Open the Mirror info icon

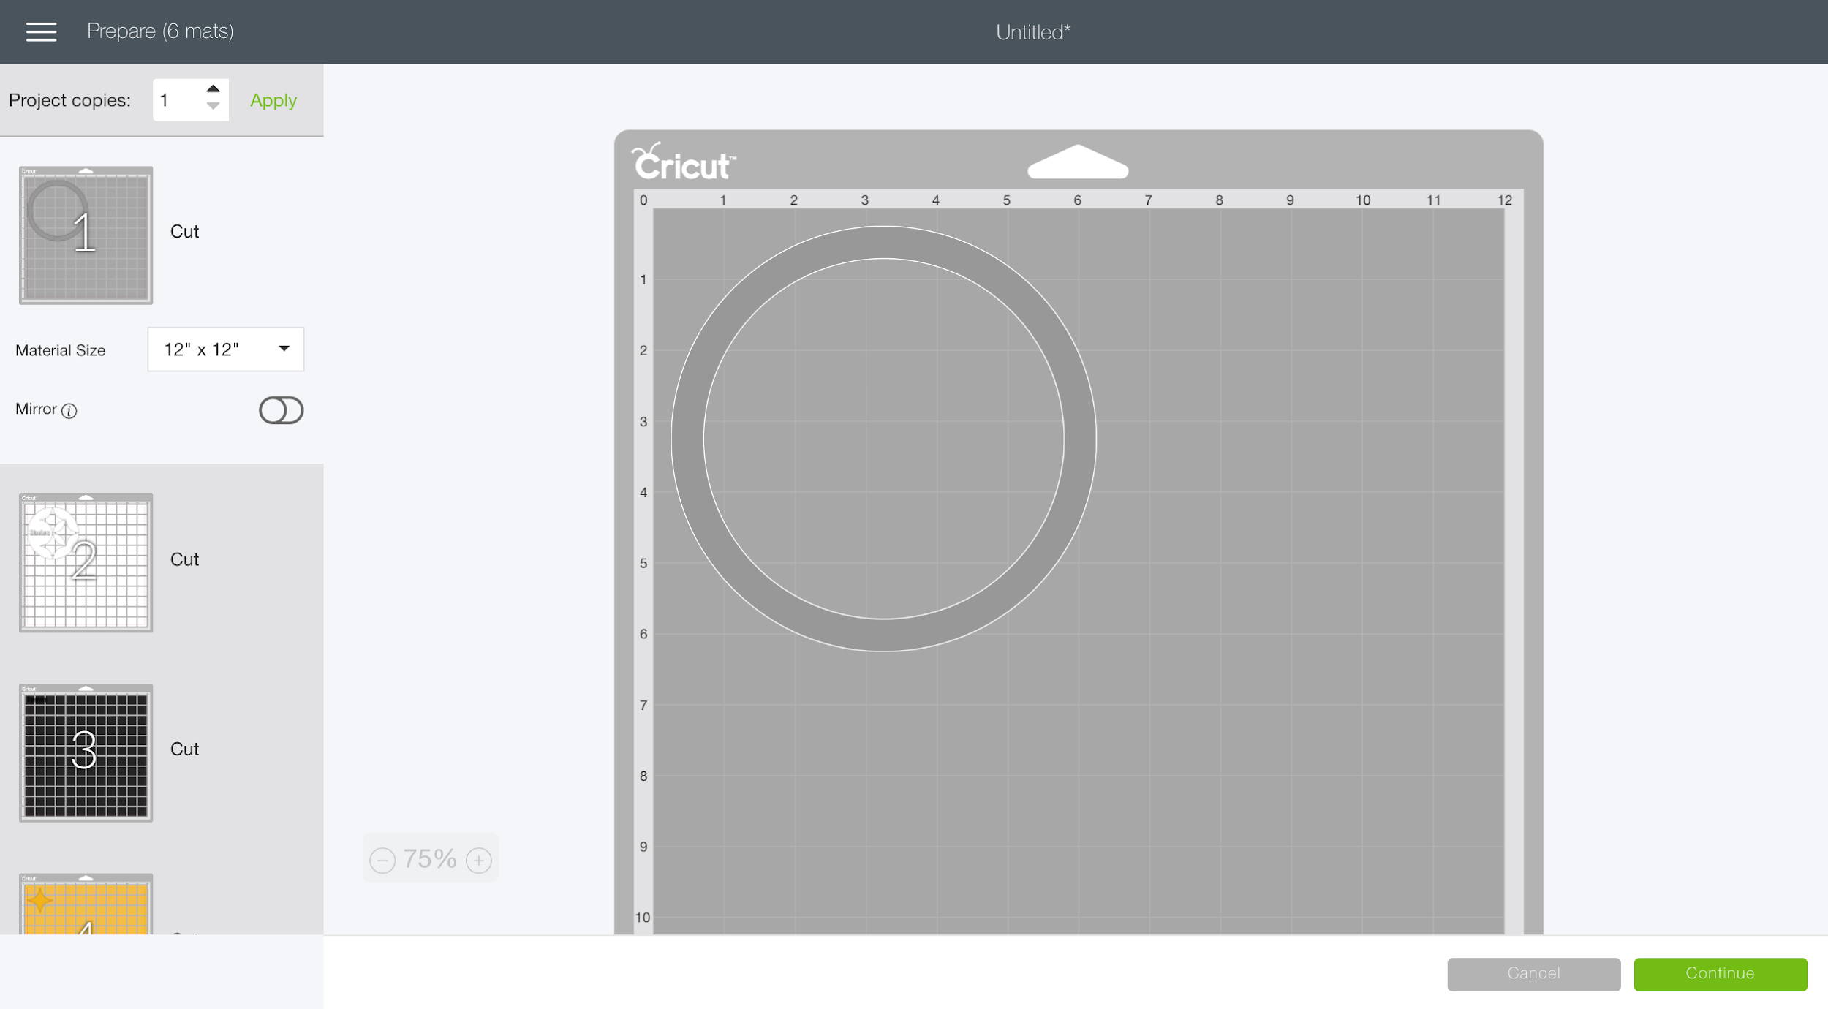pos(69,411)
